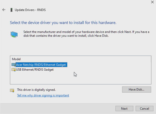Viewport: 156px width, 114px height.
Task: Click the Model column header
Action: tap(16, 59)
